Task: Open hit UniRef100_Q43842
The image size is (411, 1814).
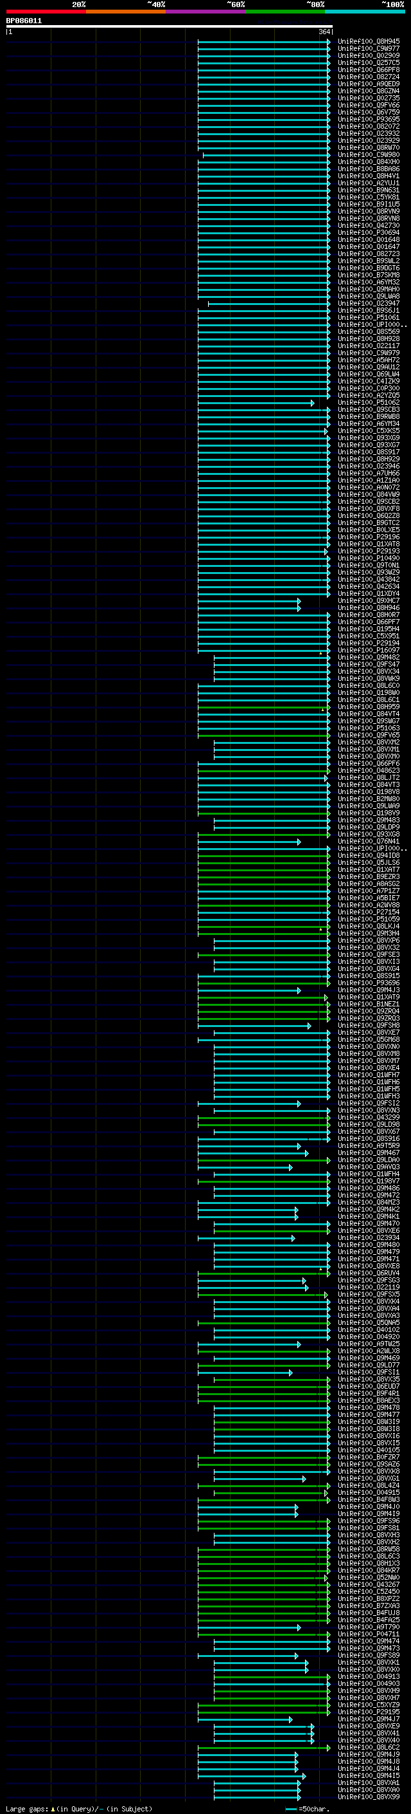Action: 369,580
